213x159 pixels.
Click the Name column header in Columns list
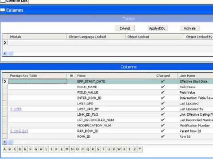click(111, 76)
